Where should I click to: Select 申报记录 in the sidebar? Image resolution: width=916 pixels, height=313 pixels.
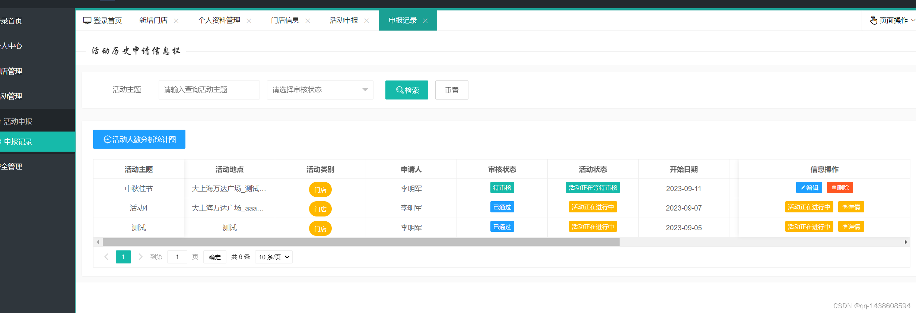[x=37, y=142]
